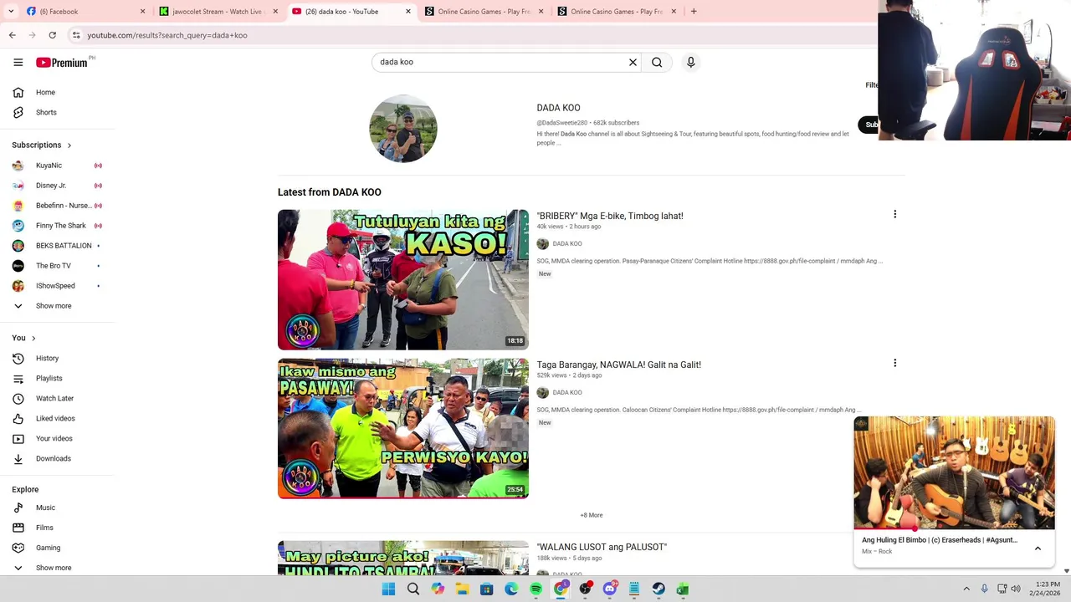Seek on the mini player progress bar

coord(954,528)
